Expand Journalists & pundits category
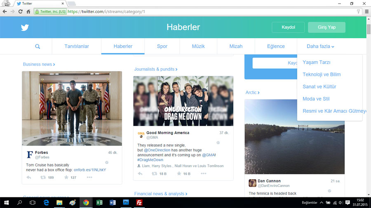The height and width of the screenshot is (208, 371). tap(156, 69)
